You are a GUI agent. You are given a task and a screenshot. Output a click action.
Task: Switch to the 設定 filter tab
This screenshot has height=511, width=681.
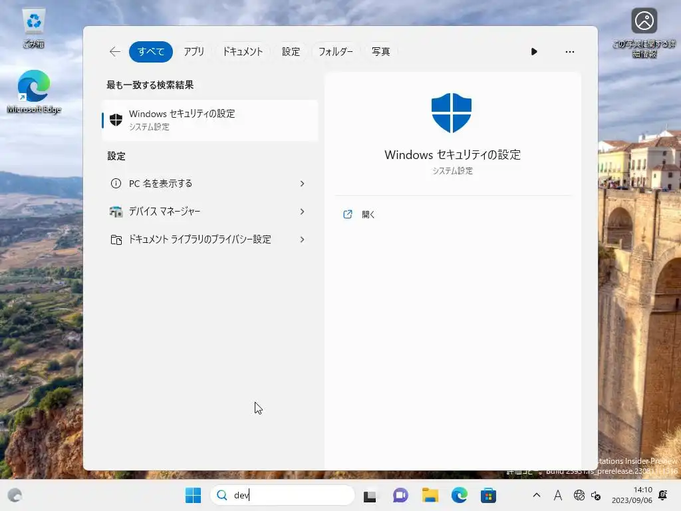tap(291, 52)
